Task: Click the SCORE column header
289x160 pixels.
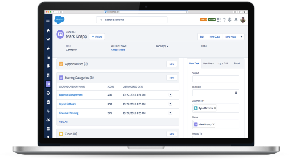Action: [x=111, y=87]
